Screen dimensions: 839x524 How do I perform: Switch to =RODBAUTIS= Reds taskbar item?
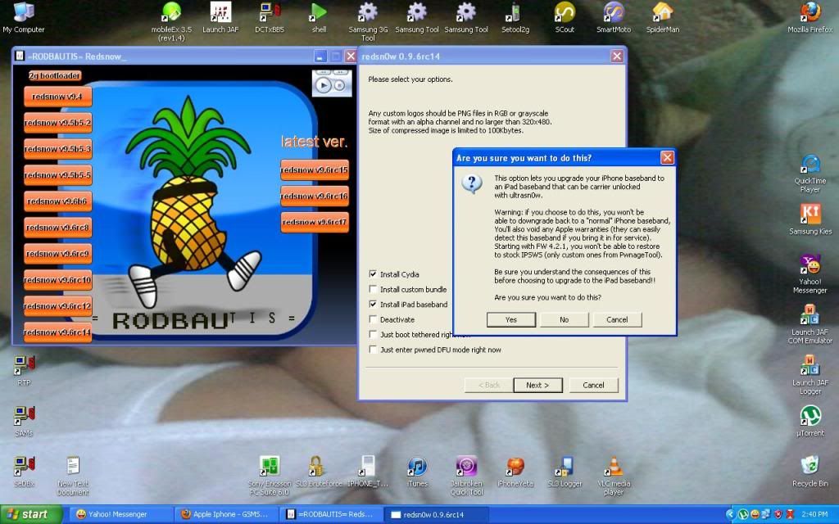coord(331,514)
